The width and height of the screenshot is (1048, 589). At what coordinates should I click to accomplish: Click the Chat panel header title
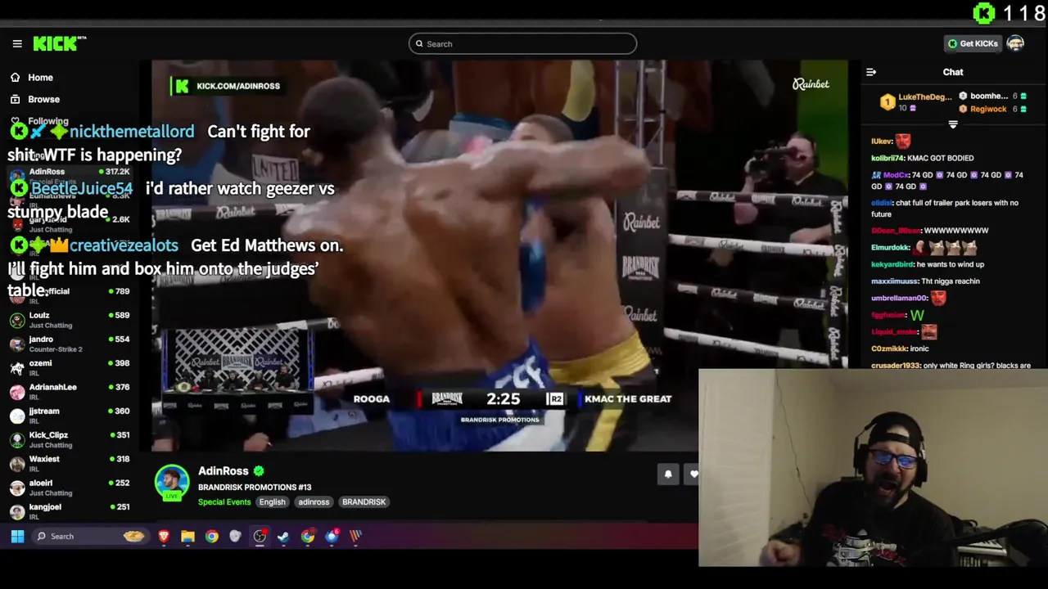point(953,72)
